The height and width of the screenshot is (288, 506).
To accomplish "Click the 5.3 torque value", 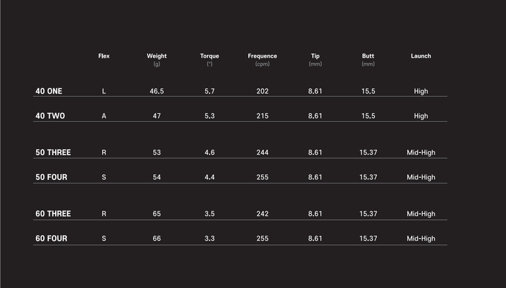I will tap(209, 116).
